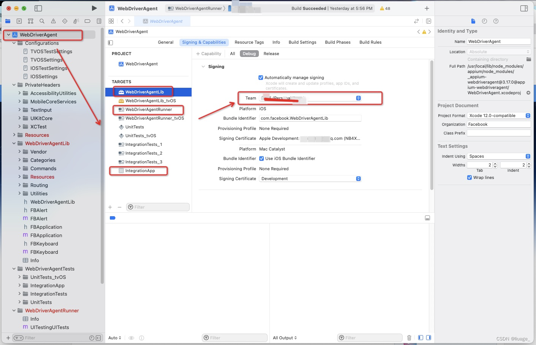The width and height of the screenshot is (536, 345).
Task: Add an editor pane on the right
Action: (x=428, y=21)
